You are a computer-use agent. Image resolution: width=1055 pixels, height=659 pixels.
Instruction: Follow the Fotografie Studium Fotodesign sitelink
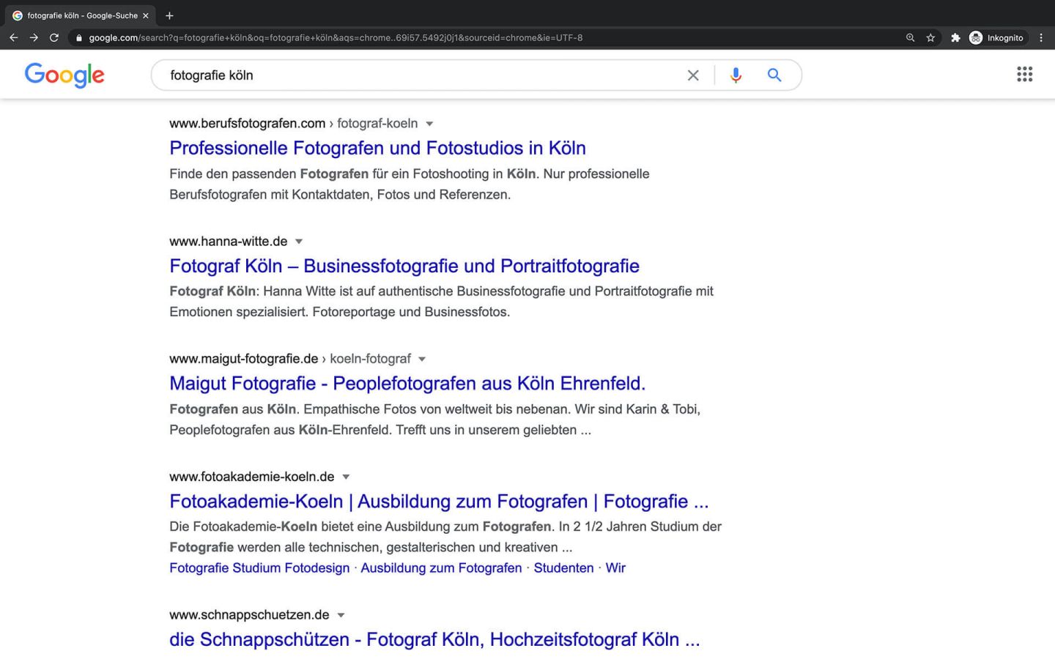pyautogui.click(x=259, y=568)
